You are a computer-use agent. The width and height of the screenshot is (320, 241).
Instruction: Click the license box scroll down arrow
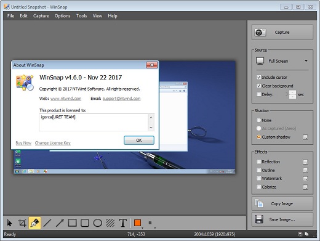(151, 128)
